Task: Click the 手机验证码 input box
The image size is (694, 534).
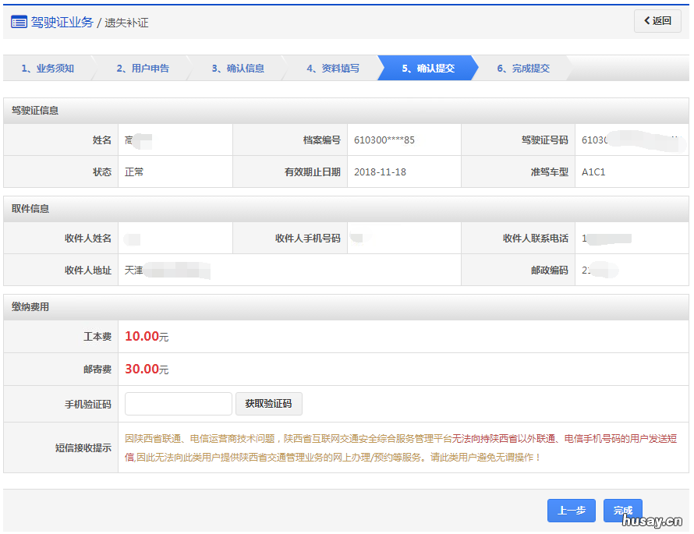Action: (x=178, y=404)
